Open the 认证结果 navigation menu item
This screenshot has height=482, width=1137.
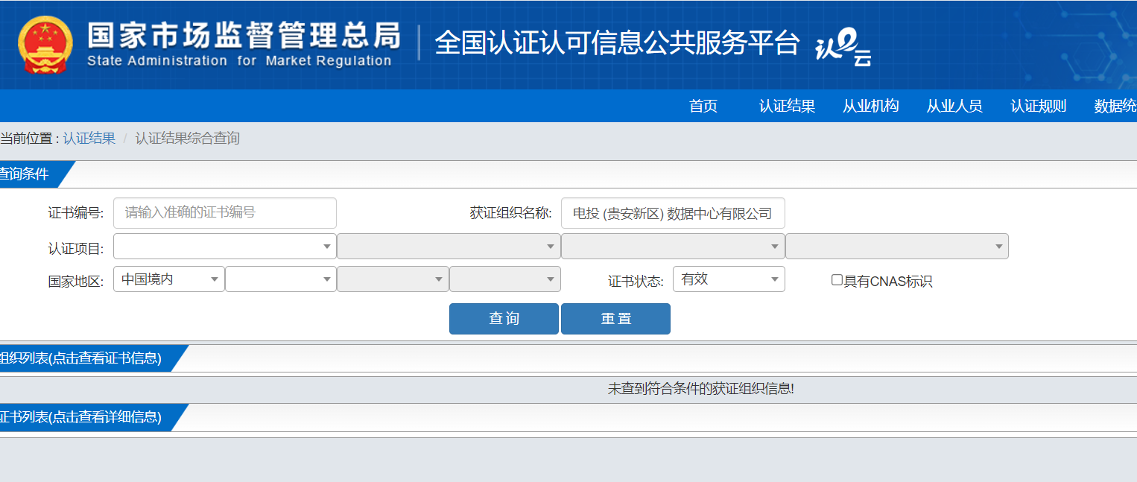[x=787, y=106]
